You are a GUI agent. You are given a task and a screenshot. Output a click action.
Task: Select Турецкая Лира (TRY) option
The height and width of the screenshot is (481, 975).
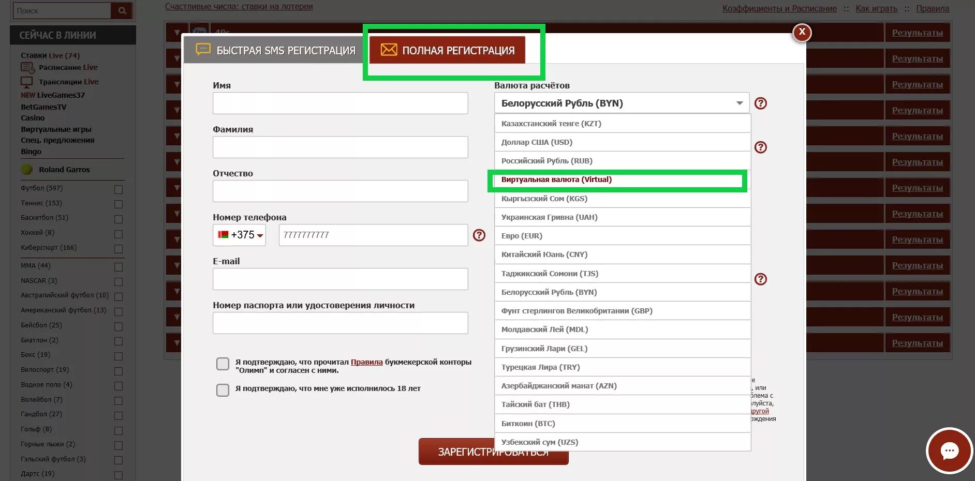pyautogui.click(x=623, y=367)
